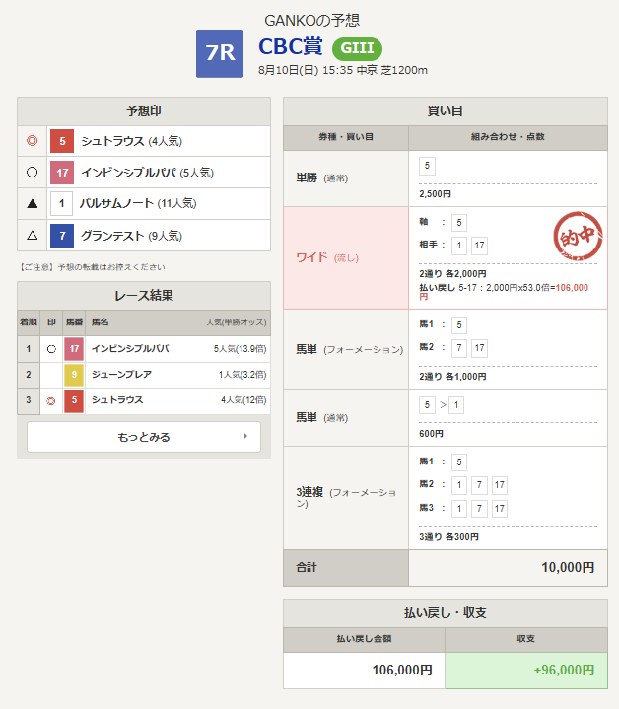Viewport: 619px width, 709px height.
Task: Click the 3連複 (フォーメーション) bet type cell
Action: coord(346,498)
